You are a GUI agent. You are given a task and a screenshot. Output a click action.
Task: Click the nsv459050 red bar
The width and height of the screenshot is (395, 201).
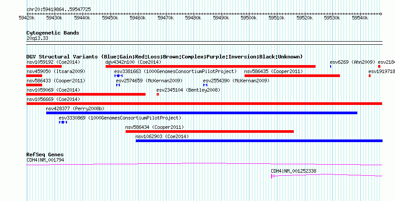(34, 76)
